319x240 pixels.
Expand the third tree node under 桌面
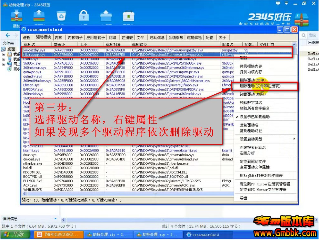point(4,64)
